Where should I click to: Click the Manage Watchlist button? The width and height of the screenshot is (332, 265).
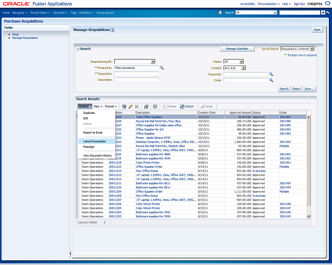pyautogui.click(x=237, y=49)
